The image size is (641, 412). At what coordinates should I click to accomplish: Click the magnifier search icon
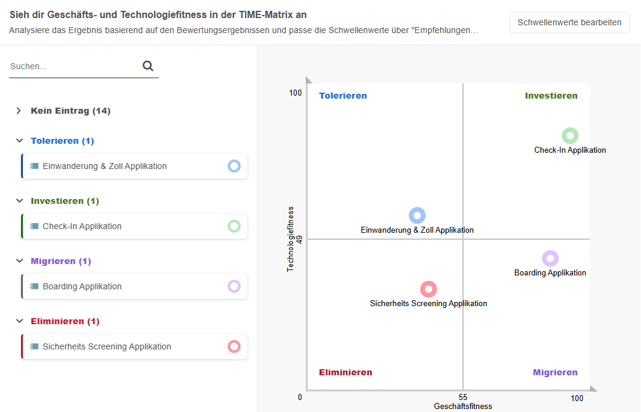coord(148,66)
